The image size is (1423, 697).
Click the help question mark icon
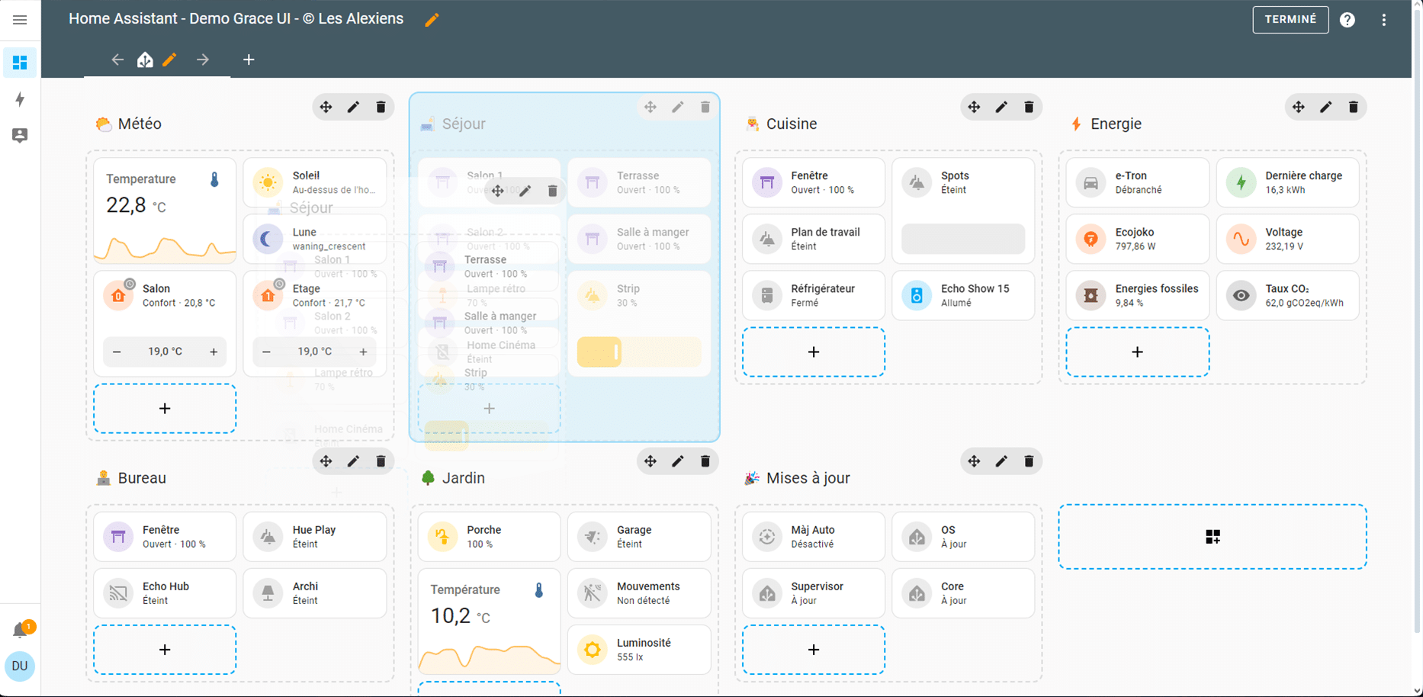[x=1348, y=20]
